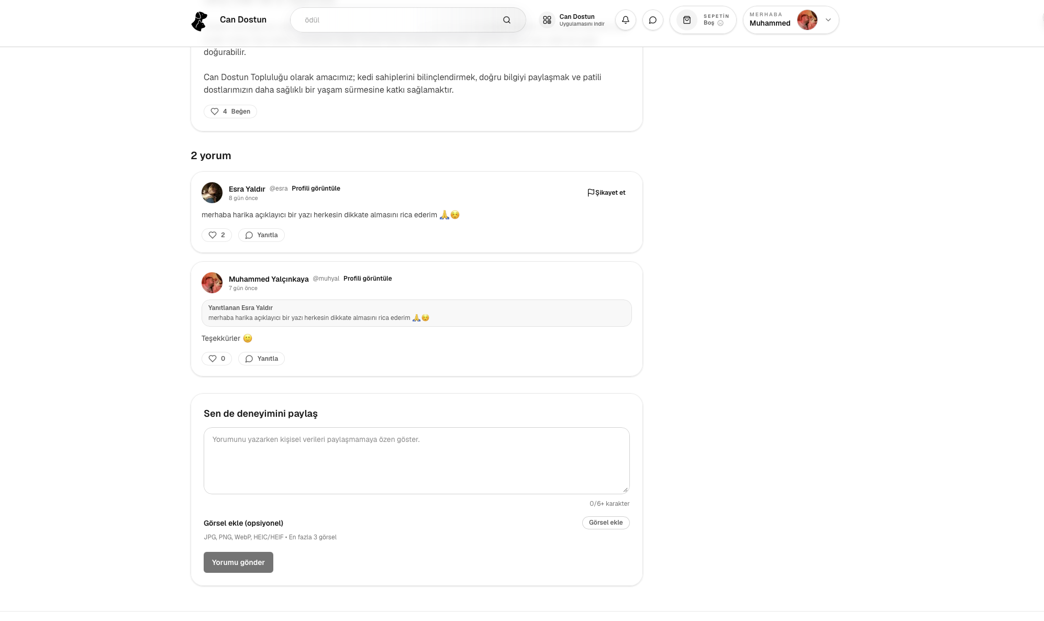Viewport: 1044px width, 621px height.
Task: View Esra Yaldır's profile link
Action: (316, 188)
